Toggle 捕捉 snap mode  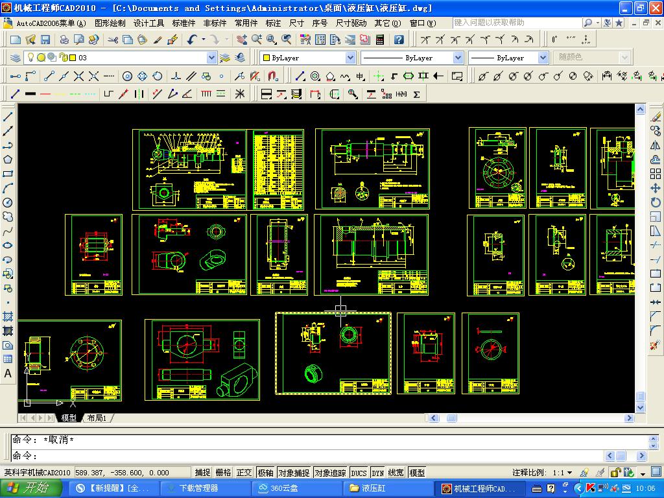point(203,472)
